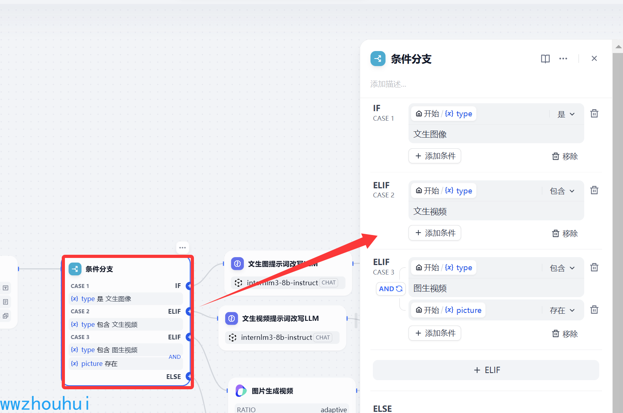Add a new ELIF branch
623x413 pixels.
pos(486,370)
